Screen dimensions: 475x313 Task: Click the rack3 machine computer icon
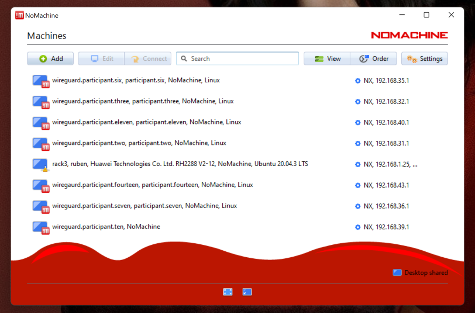[x=40, y=164]
